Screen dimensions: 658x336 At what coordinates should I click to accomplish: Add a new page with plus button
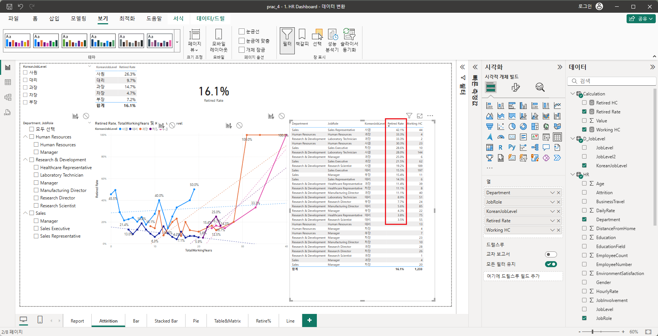point(309,320)
